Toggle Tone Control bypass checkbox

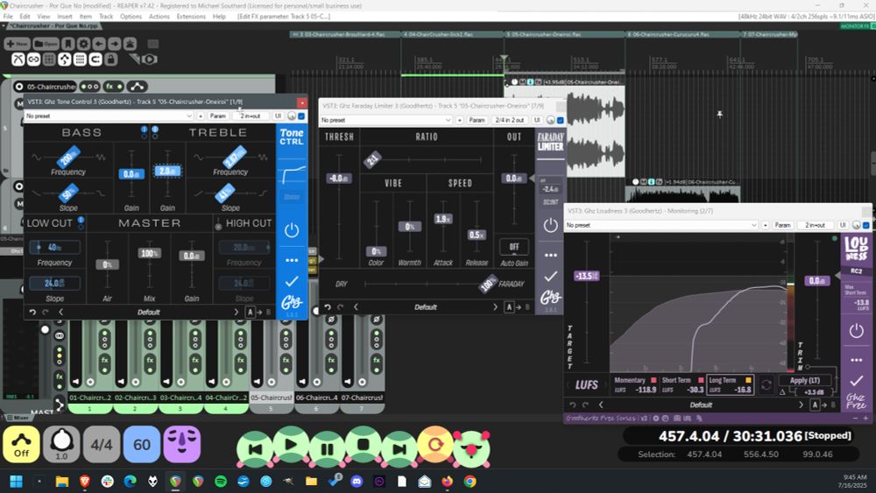(x=301, y=116)
